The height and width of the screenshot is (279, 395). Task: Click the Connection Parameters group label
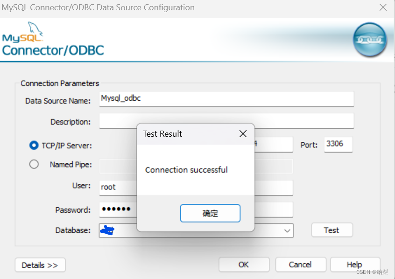point(60,84)
